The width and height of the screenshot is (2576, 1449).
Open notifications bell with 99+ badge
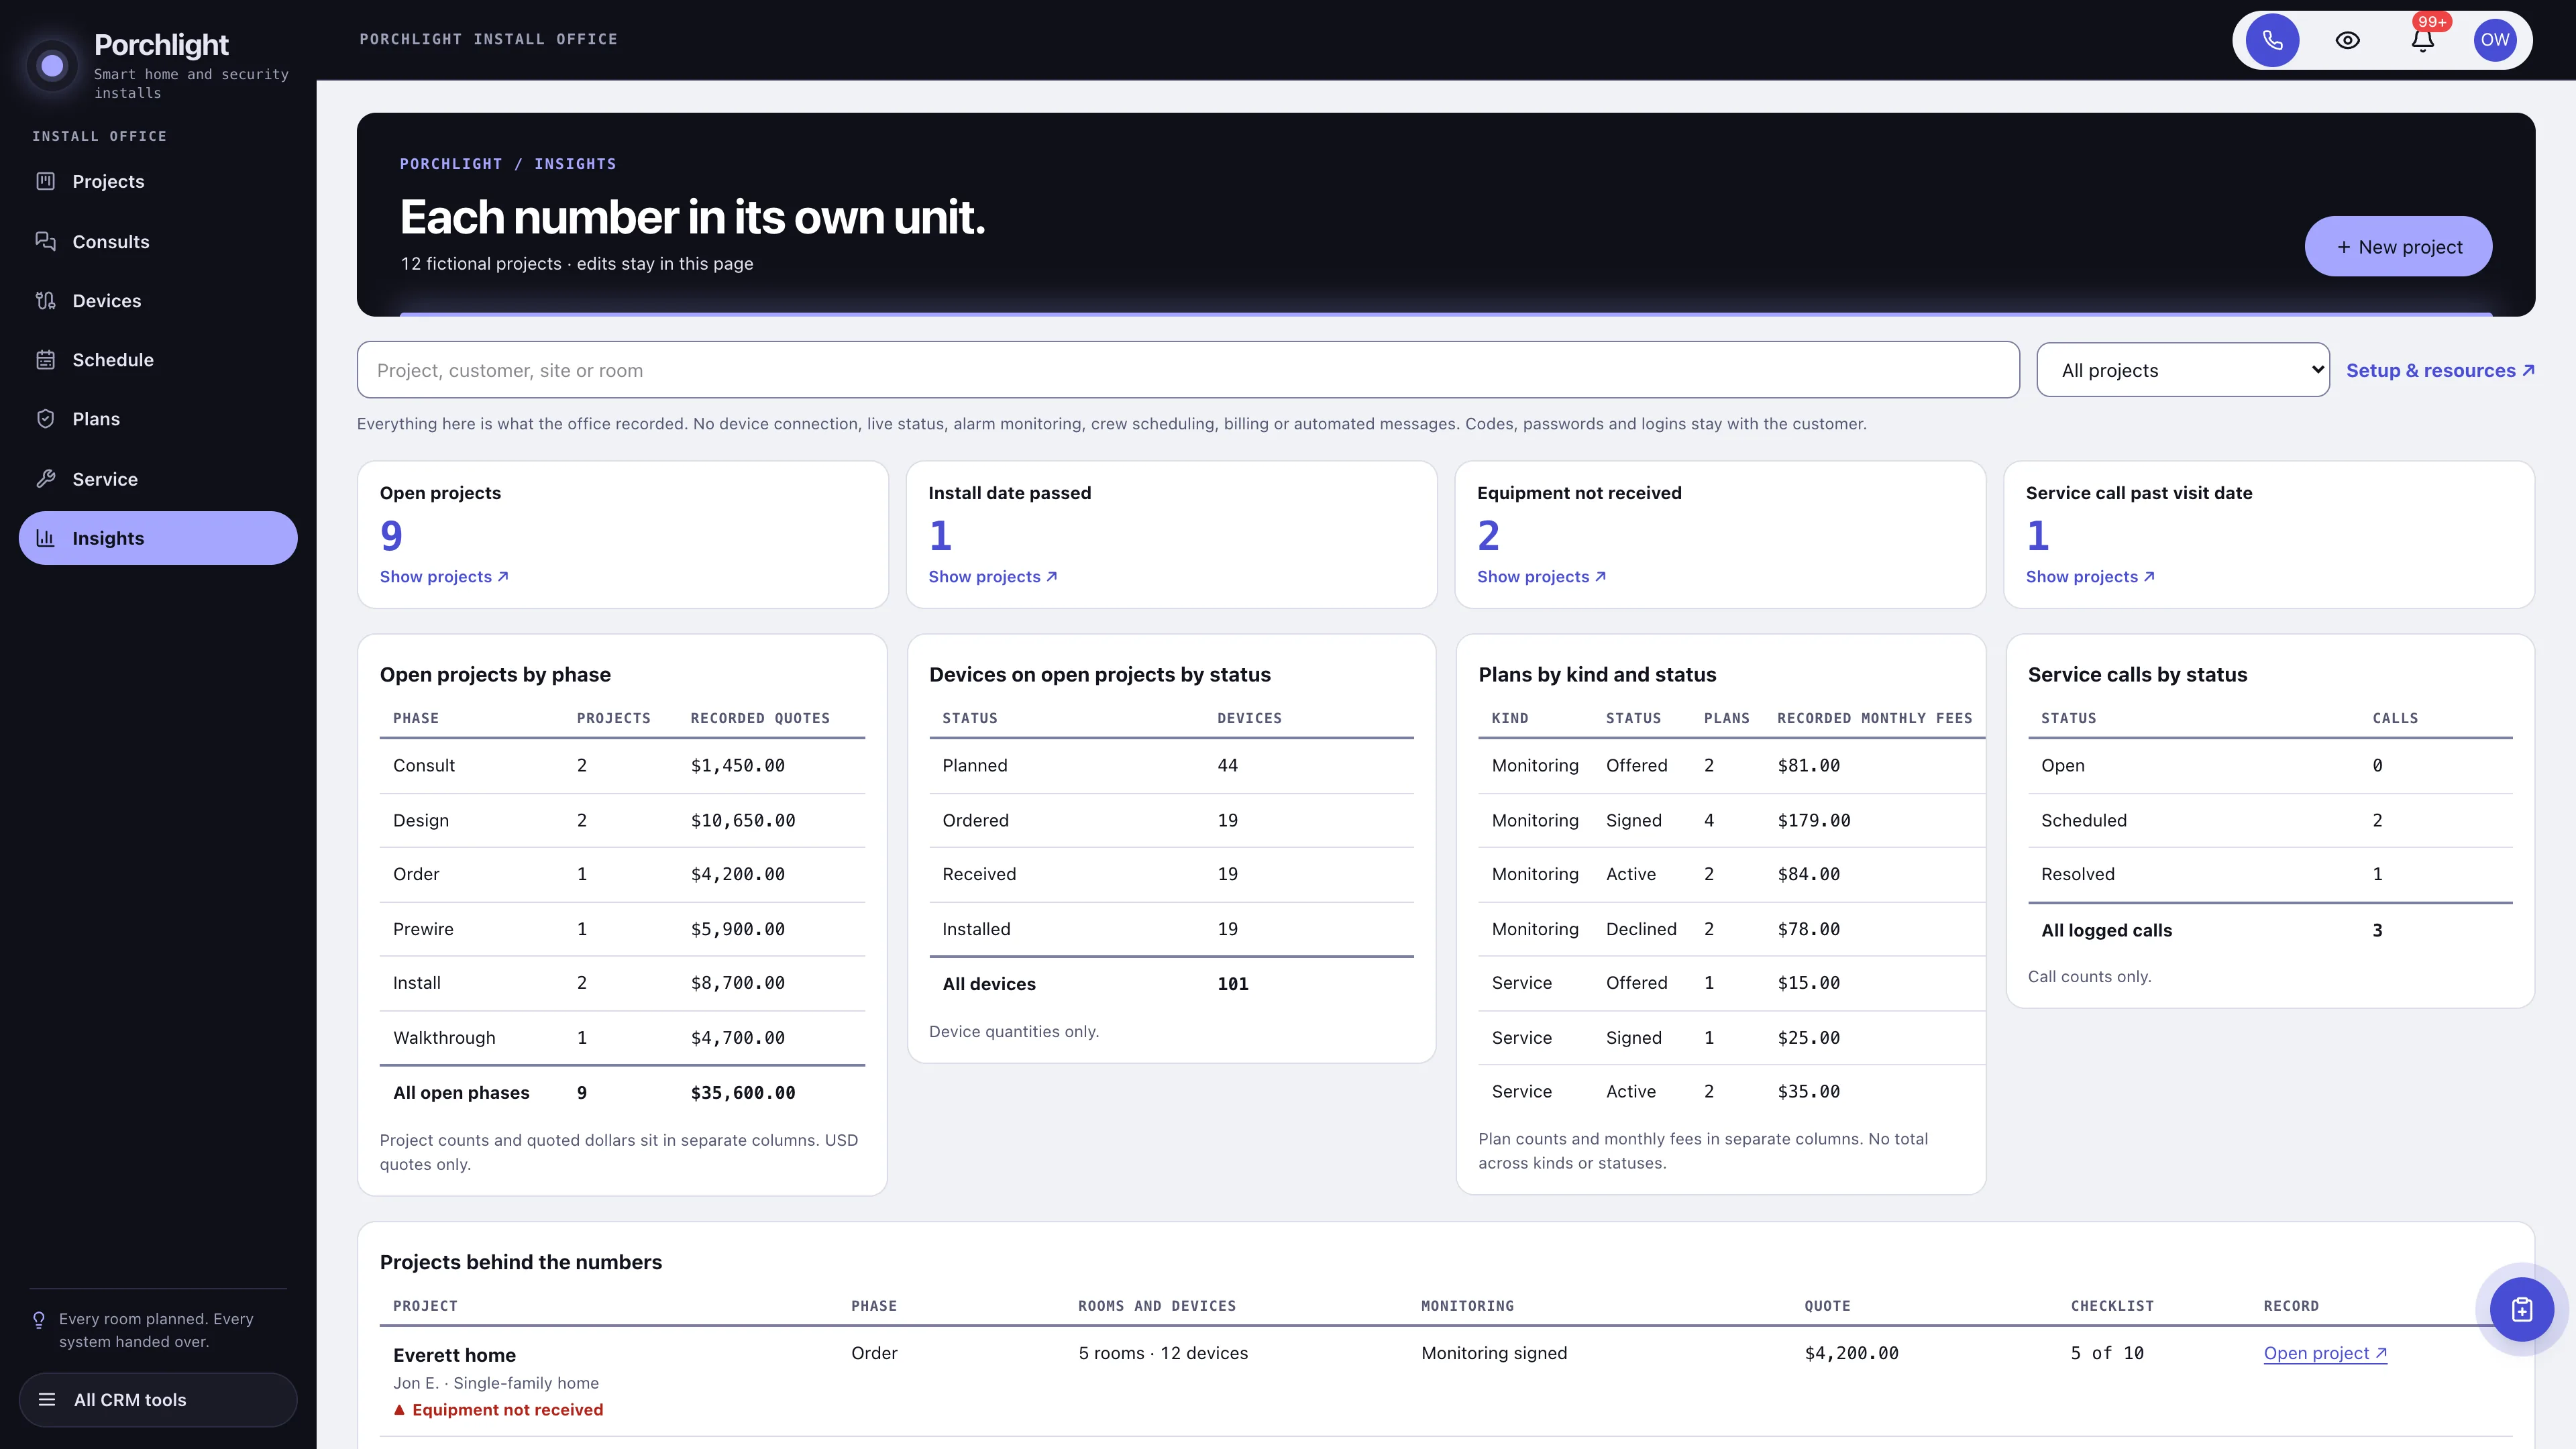(2422, 40)
